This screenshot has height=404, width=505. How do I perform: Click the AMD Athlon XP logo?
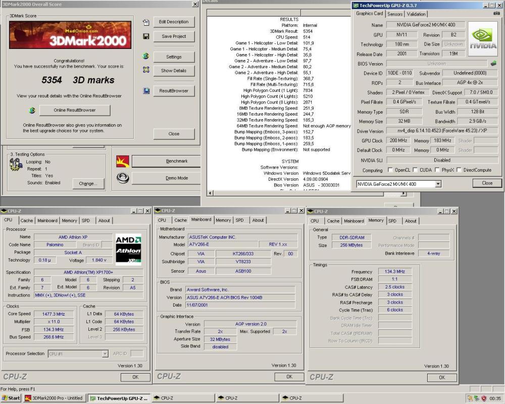[x=128, y=248]
